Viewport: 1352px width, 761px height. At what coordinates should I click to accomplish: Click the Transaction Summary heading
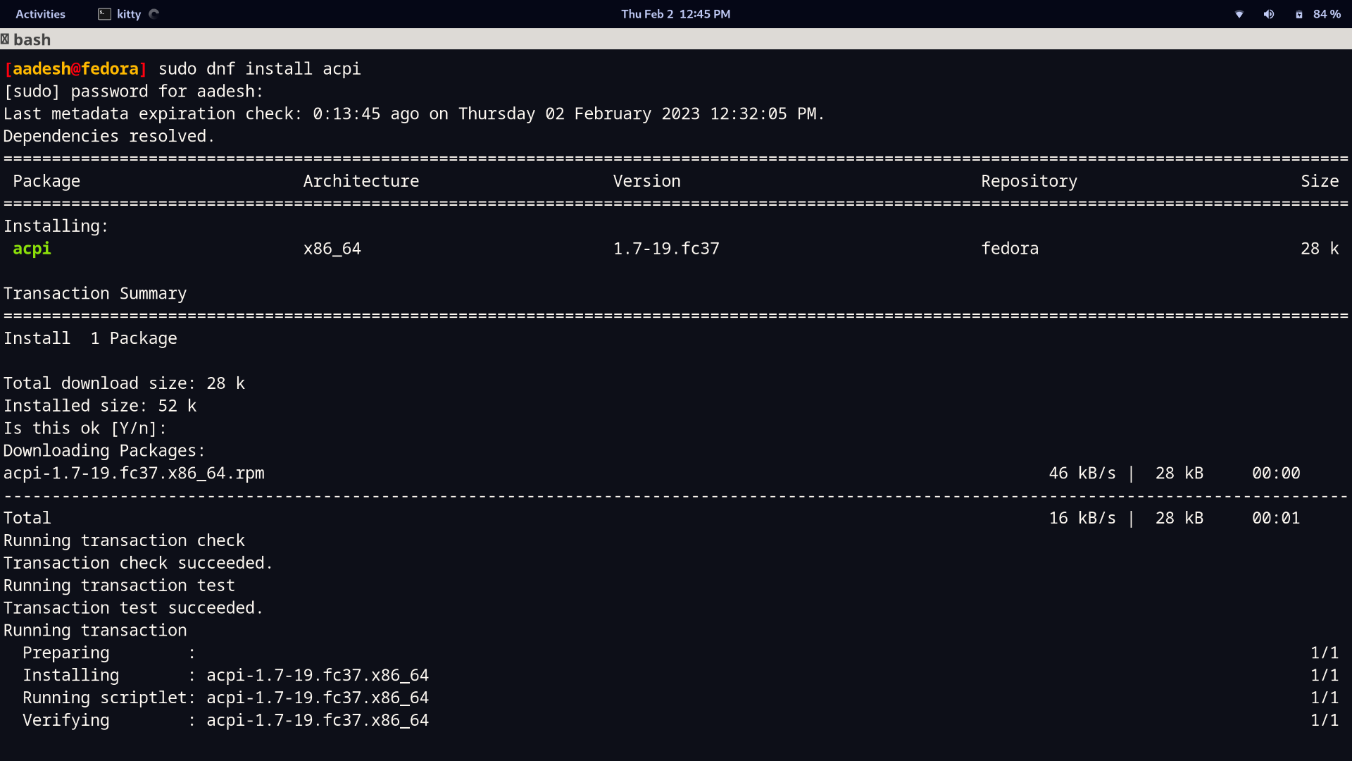[x=95, y=293]
